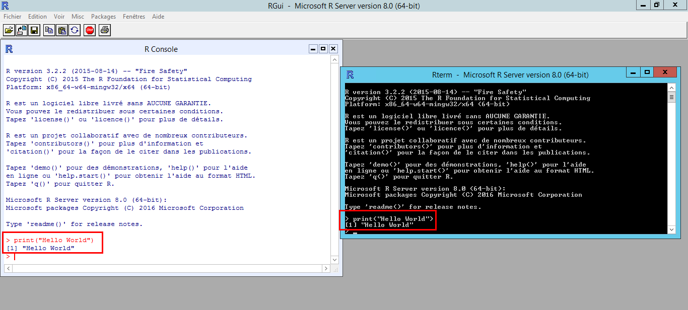Click the Copy and paste arrows icon
Screen dimensions: 688x310
click(x=75, y=30)
